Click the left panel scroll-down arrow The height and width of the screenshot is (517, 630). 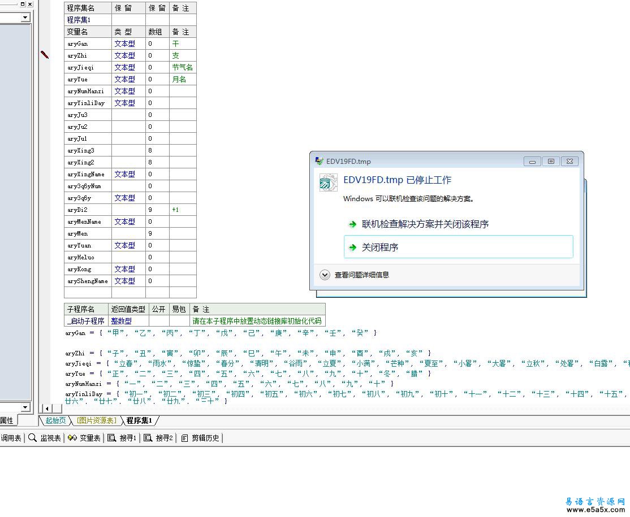[25, 407]
